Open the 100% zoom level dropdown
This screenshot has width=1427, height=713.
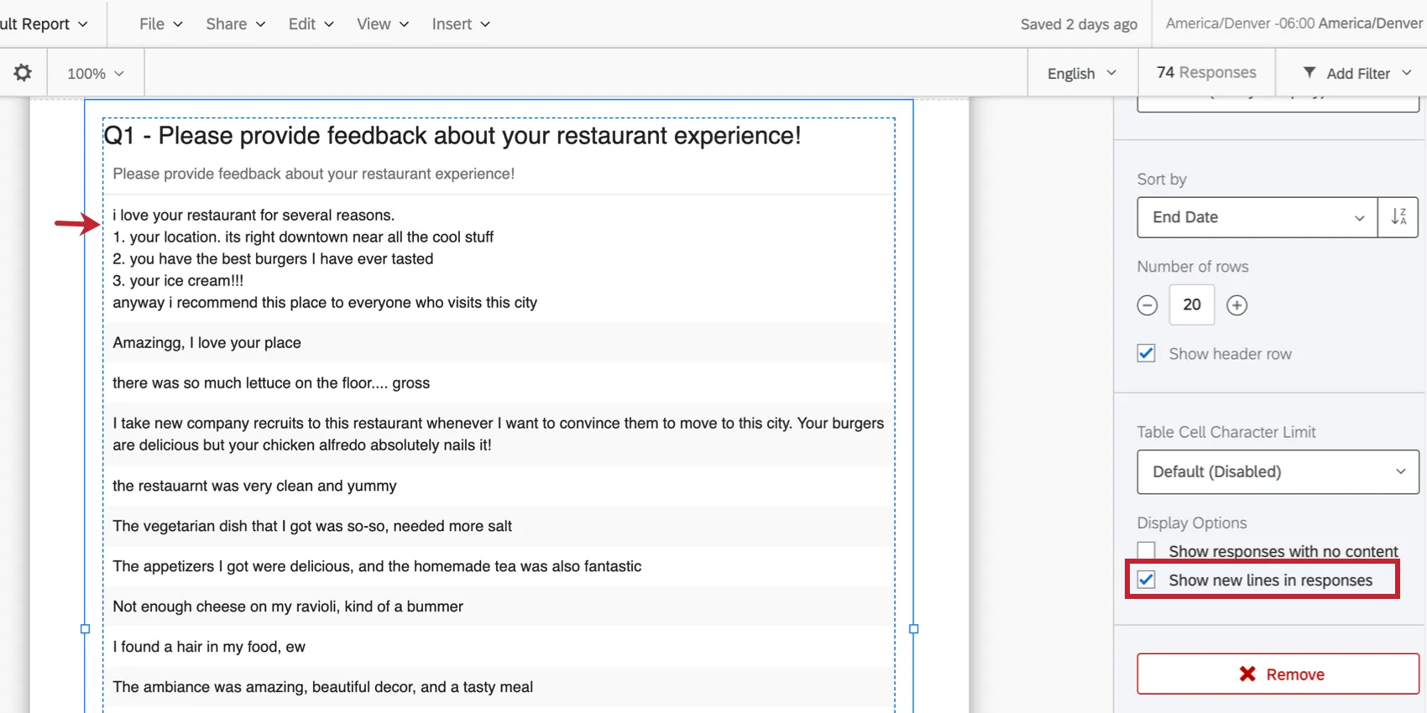[x=96, y=74]
